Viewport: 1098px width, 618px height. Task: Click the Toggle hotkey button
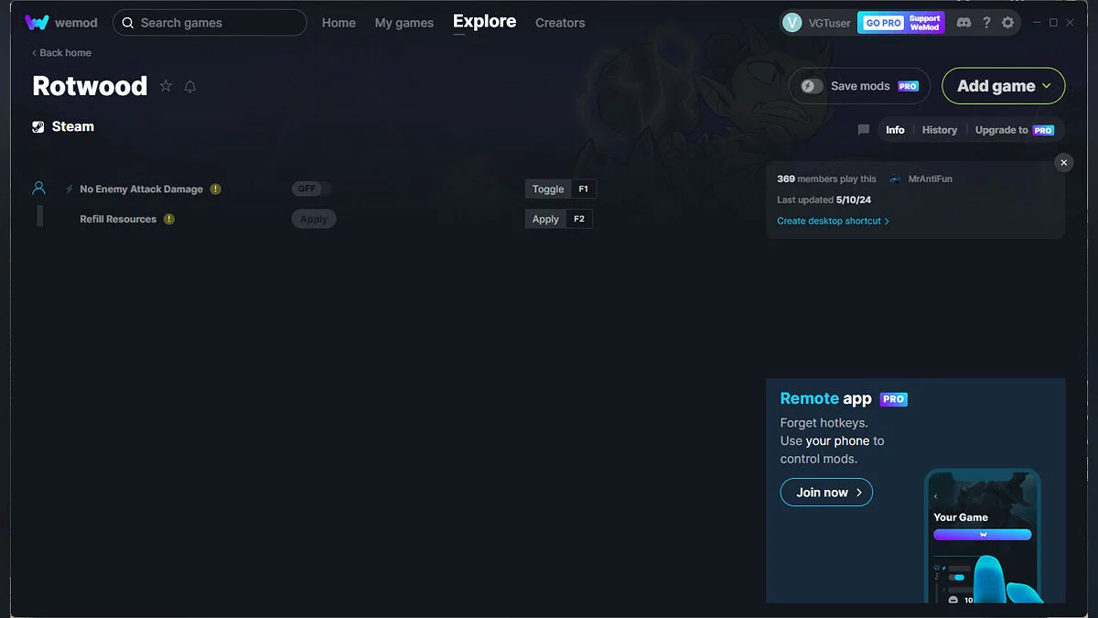tap(548, 190)
